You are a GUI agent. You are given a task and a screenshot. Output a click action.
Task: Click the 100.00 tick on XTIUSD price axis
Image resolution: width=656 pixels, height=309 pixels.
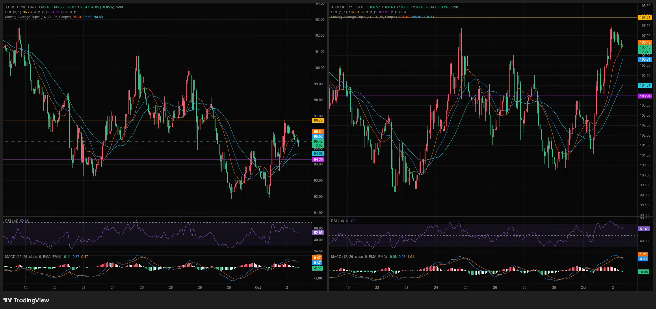319,68
